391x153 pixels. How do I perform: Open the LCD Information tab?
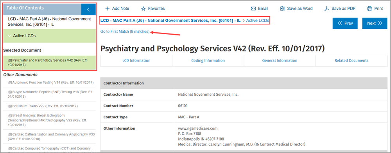pyautogui.click(x=136, y=61)
